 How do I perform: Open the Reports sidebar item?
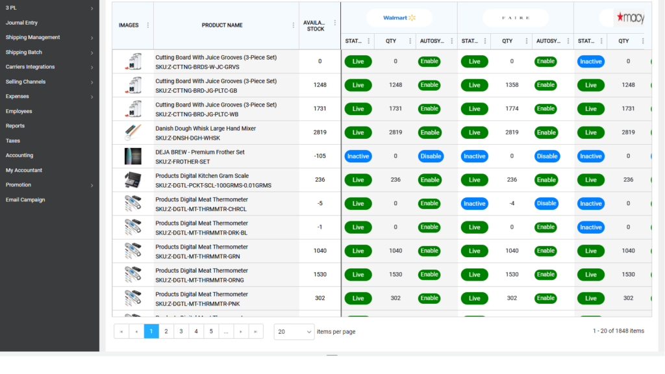(16, 126)
